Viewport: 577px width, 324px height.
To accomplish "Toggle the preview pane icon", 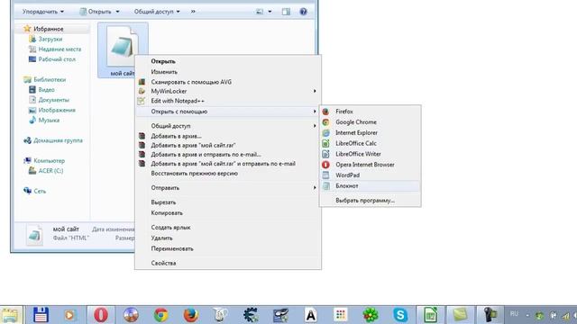I will 286,12.
